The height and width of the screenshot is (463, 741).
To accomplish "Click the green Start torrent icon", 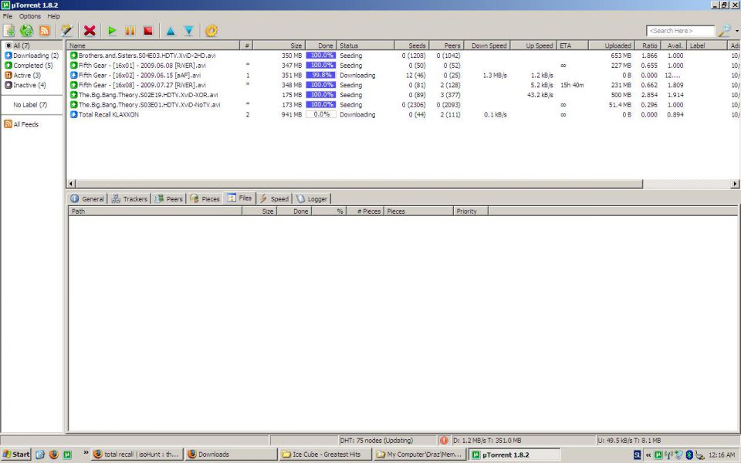I will 112,31.
